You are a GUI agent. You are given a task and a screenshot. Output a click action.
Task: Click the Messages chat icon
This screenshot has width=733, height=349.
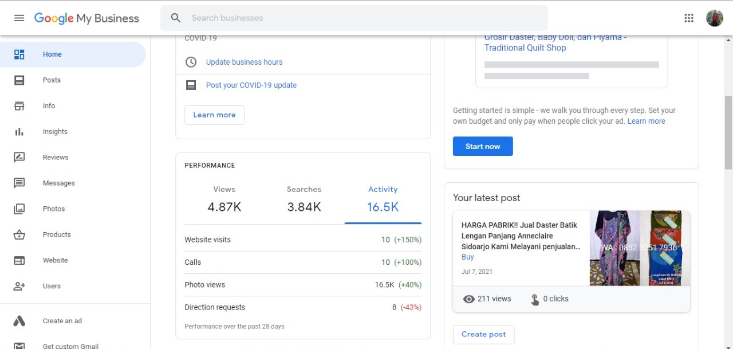click(19, 183)
